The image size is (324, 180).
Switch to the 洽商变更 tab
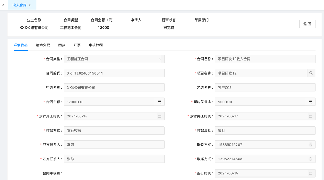[x=43, y=45]
